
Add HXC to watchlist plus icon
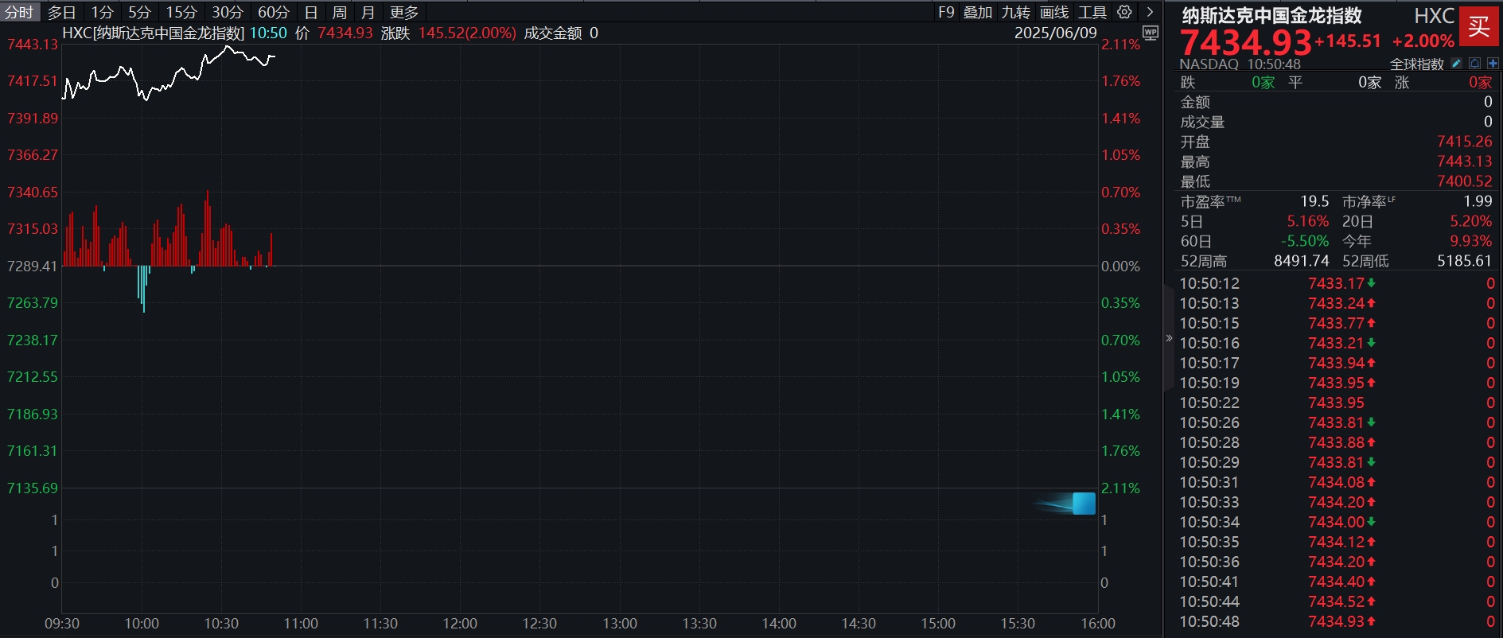coord(1493,64)
